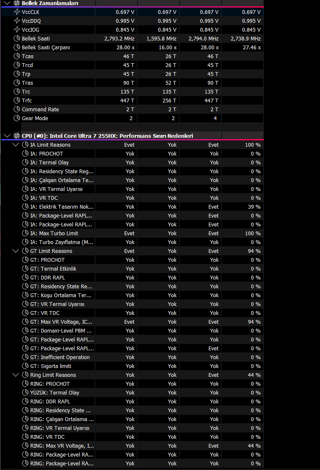Click the clock icon of the Trc row
Screen dimensions: 320x470
[x=17, y=91]
